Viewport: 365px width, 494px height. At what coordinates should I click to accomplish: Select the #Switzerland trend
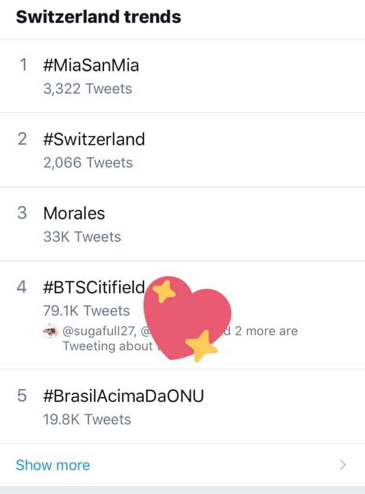[x=94, y=139]
